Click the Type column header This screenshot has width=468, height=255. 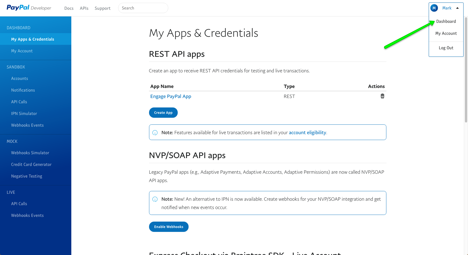pyautogui.click(x=289, y=86)
